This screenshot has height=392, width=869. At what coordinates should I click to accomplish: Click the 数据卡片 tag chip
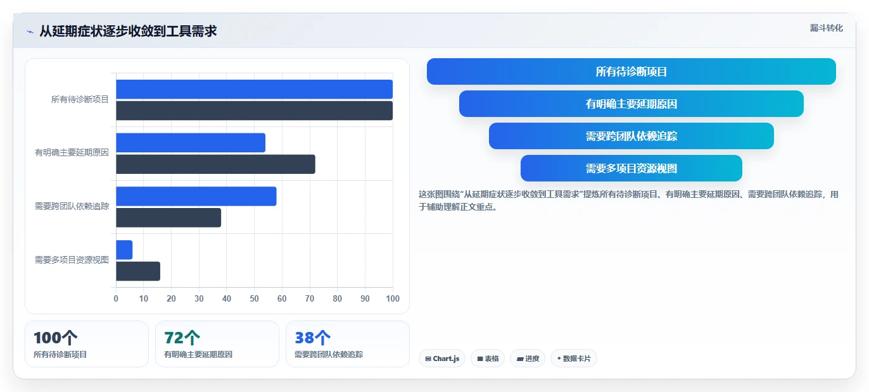574,358
